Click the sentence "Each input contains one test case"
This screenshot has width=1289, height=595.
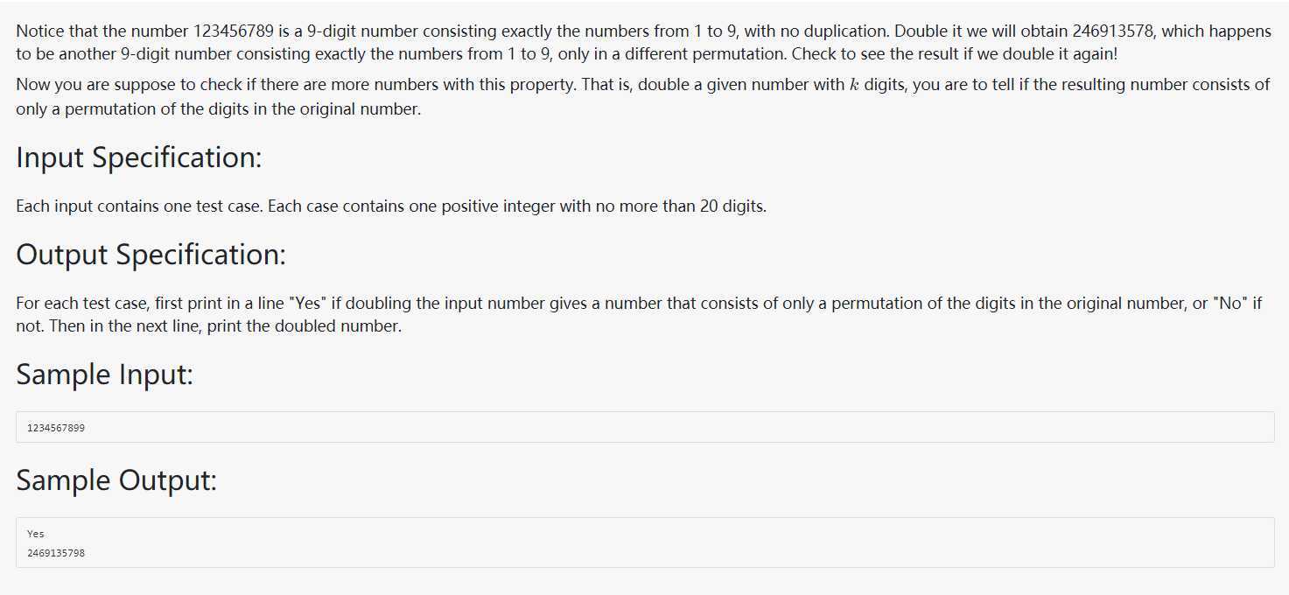140,207
